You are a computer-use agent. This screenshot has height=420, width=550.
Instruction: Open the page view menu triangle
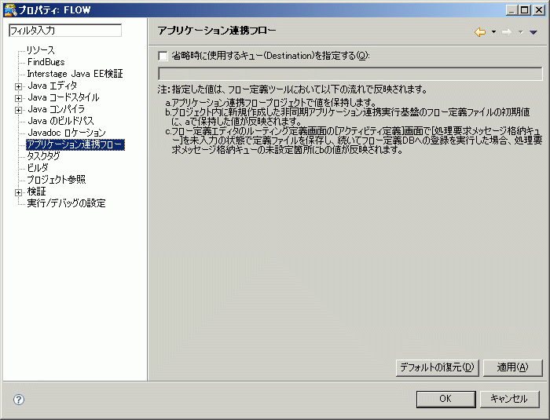click(x=533, y=32)
